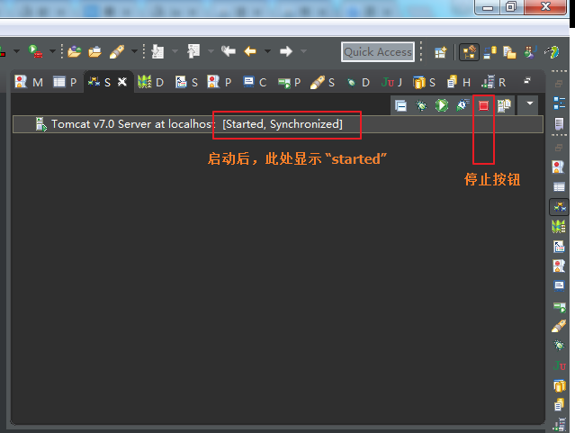Open the Search tab with flashlight icon
Screen dimensions: 575x433
322,82
